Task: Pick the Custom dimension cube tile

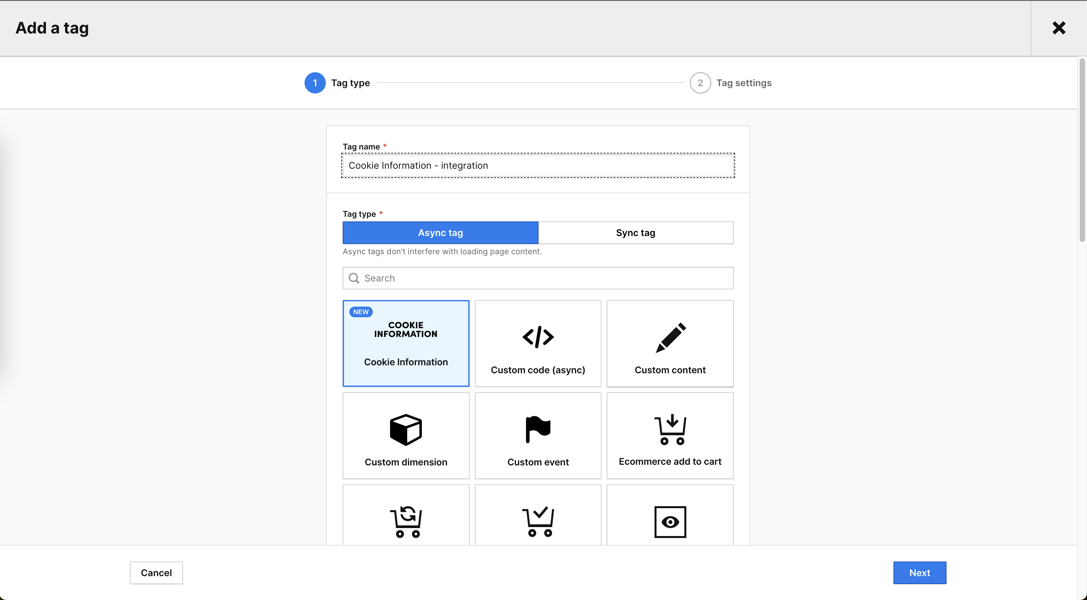Action: coord(406,435)
